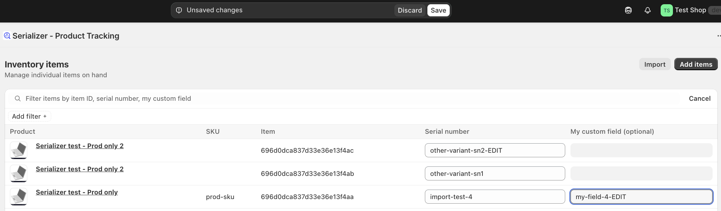Open the three-dot more options menu

point(718,36)
